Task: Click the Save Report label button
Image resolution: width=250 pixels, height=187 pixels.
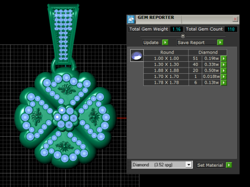Action: tap(197, 43)
